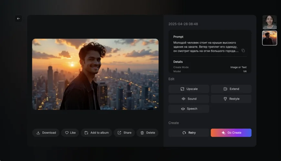
Task: Click the trash icon on Delete
Action: point(142,133)
